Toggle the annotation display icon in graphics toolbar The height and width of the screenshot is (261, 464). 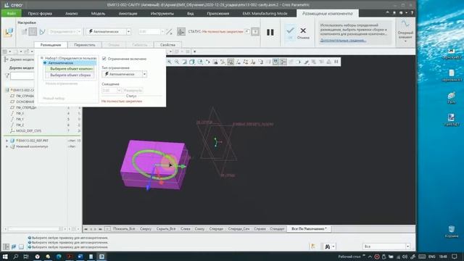point(261,62)
